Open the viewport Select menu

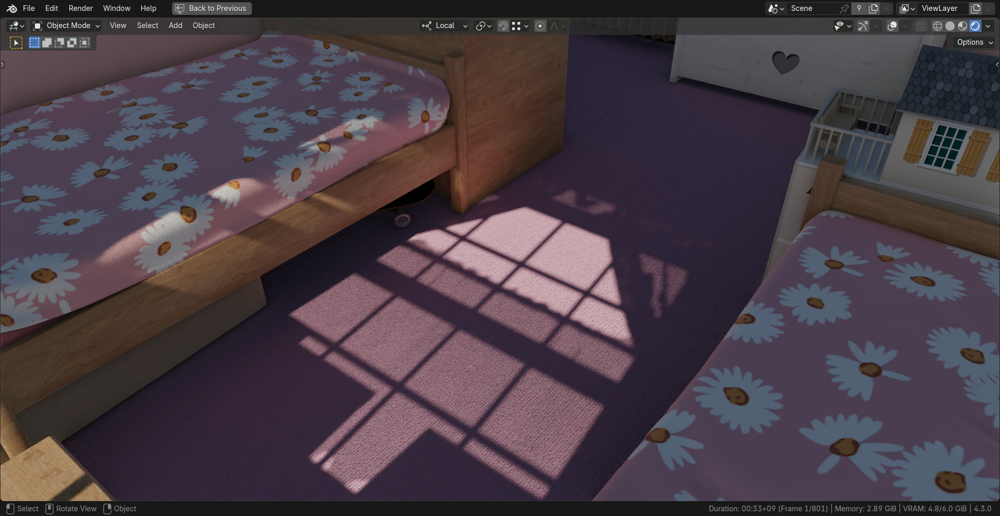point(147,26)
